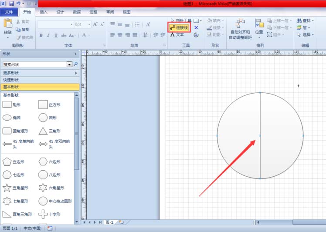Image resolution: width=326 pixels, height=232 pixels.
Task: Toggle strikethrough formatting
Action: pos(64,35)
